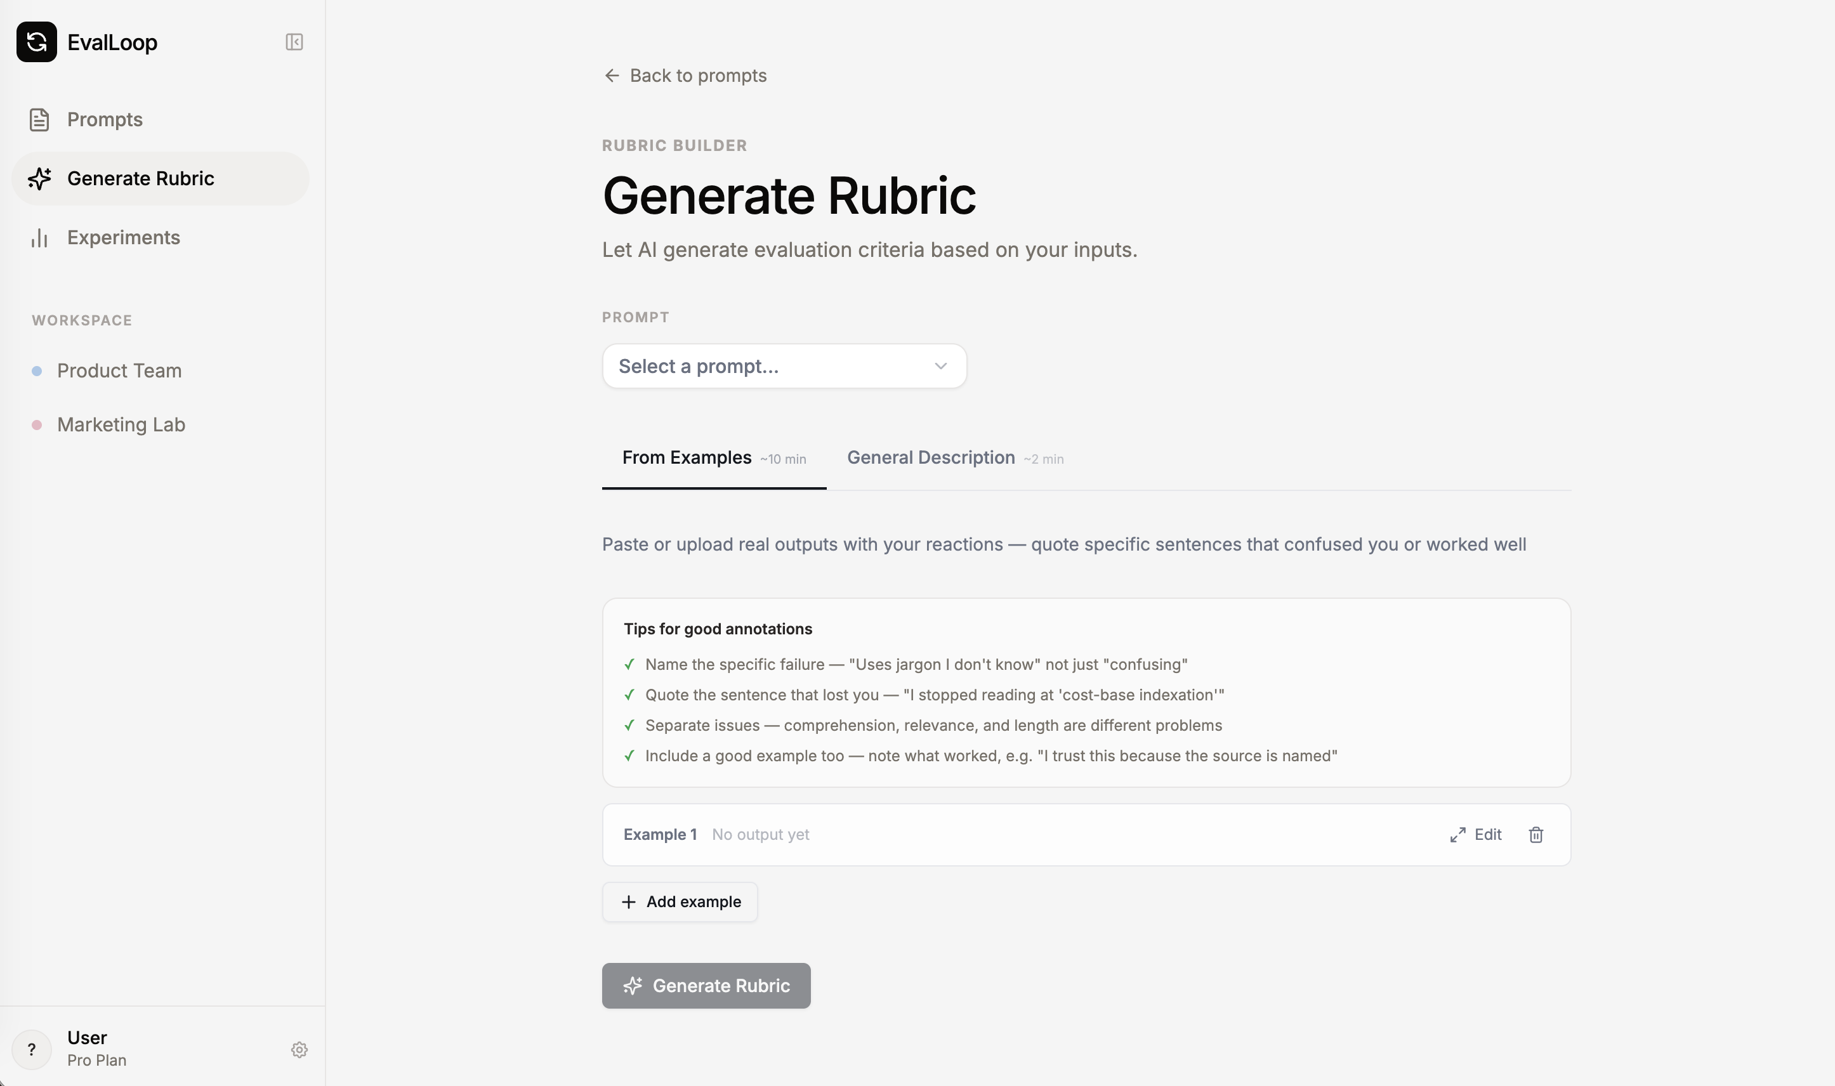The height and width of the screenshot is (1086, 1835).
Task: Delete Example 1 with trash icon
Action: tap(1536, 835)
